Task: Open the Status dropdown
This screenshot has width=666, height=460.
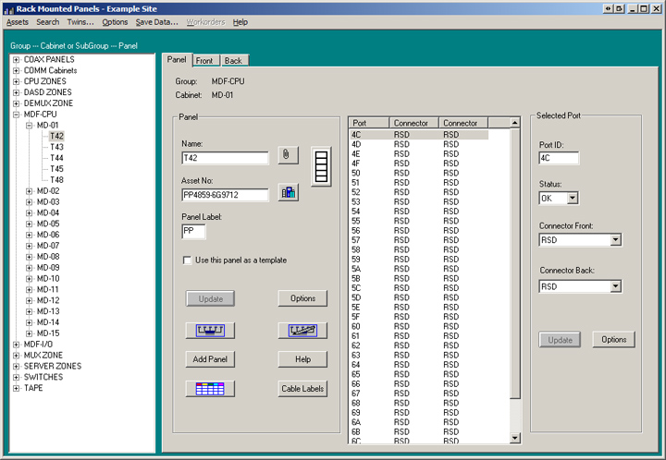Action: [573, 198]
